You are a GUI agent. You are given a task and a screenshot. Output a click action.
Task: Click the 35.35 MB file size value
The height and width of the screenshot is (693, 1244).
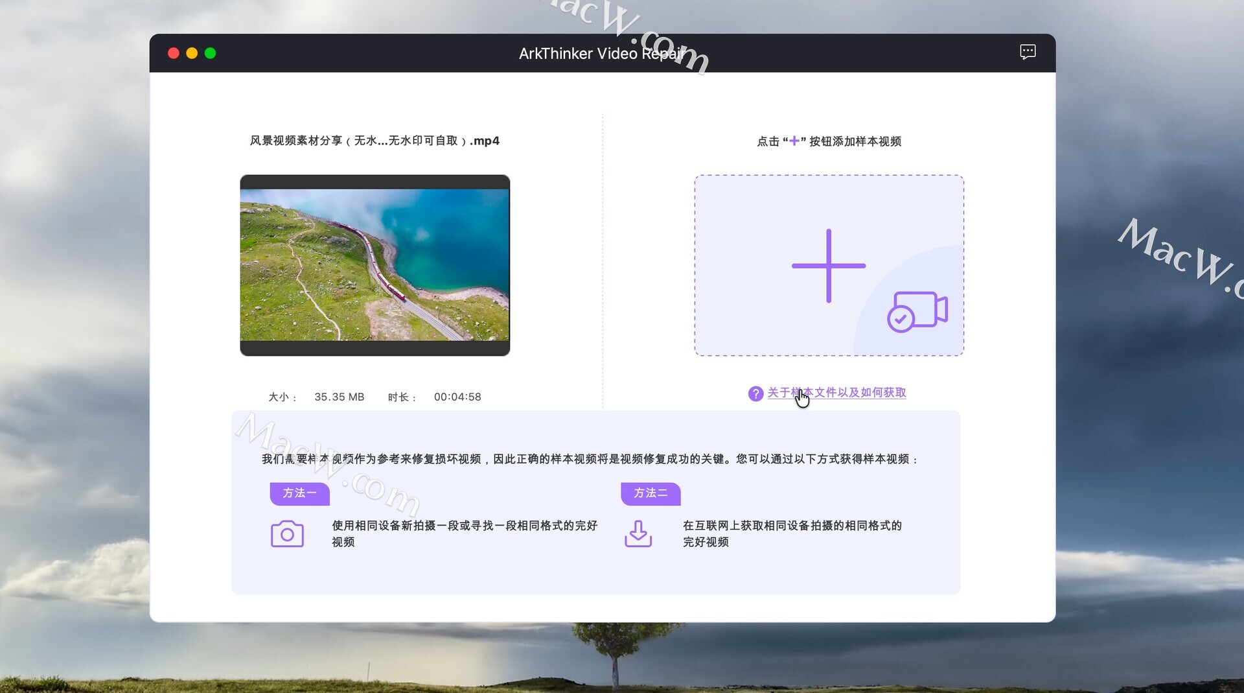click(x=339, y=397)
